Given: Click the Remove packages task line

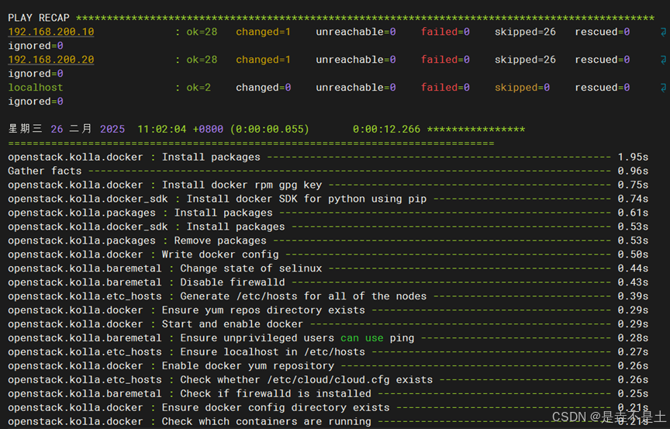Looking at the screenshot, I should point(328,240).
